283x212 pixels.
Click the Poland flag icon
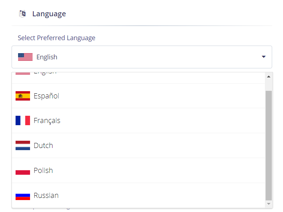pyautogui.click(x=23, y=170)
